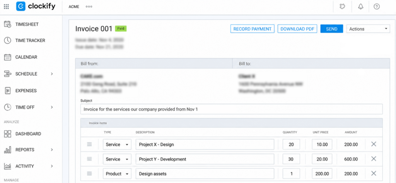The height and width of the screenshot is (183, 396).
Task: Edit quantity 20 field
Action: [x=291, y=144]
